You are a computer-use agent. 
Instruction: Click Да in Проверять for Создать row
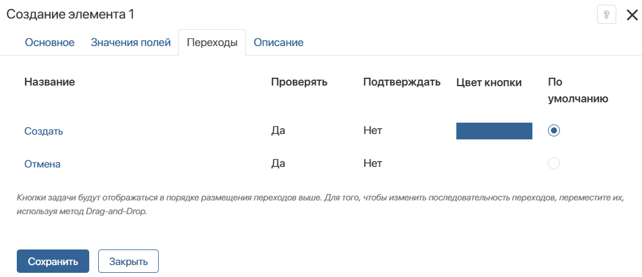coord(278,132)
